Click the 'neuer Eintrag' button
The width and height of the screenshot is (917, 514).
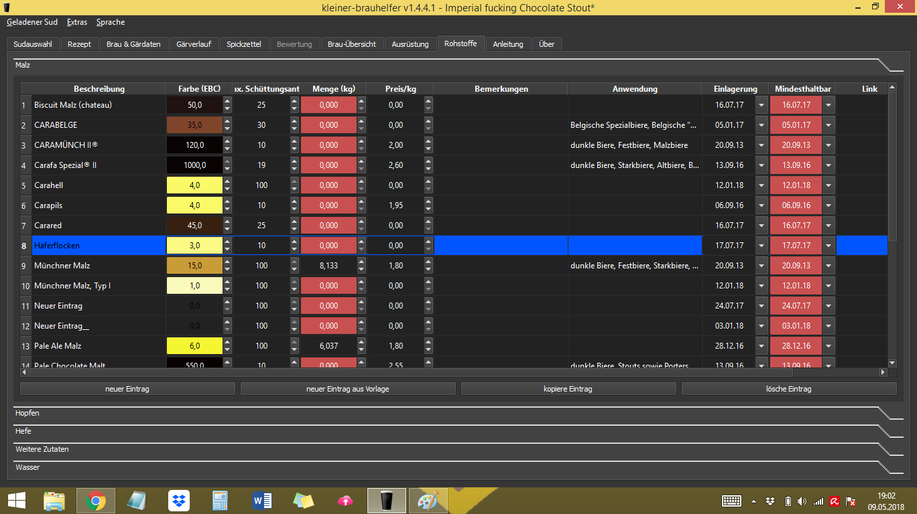click(127, 389)
